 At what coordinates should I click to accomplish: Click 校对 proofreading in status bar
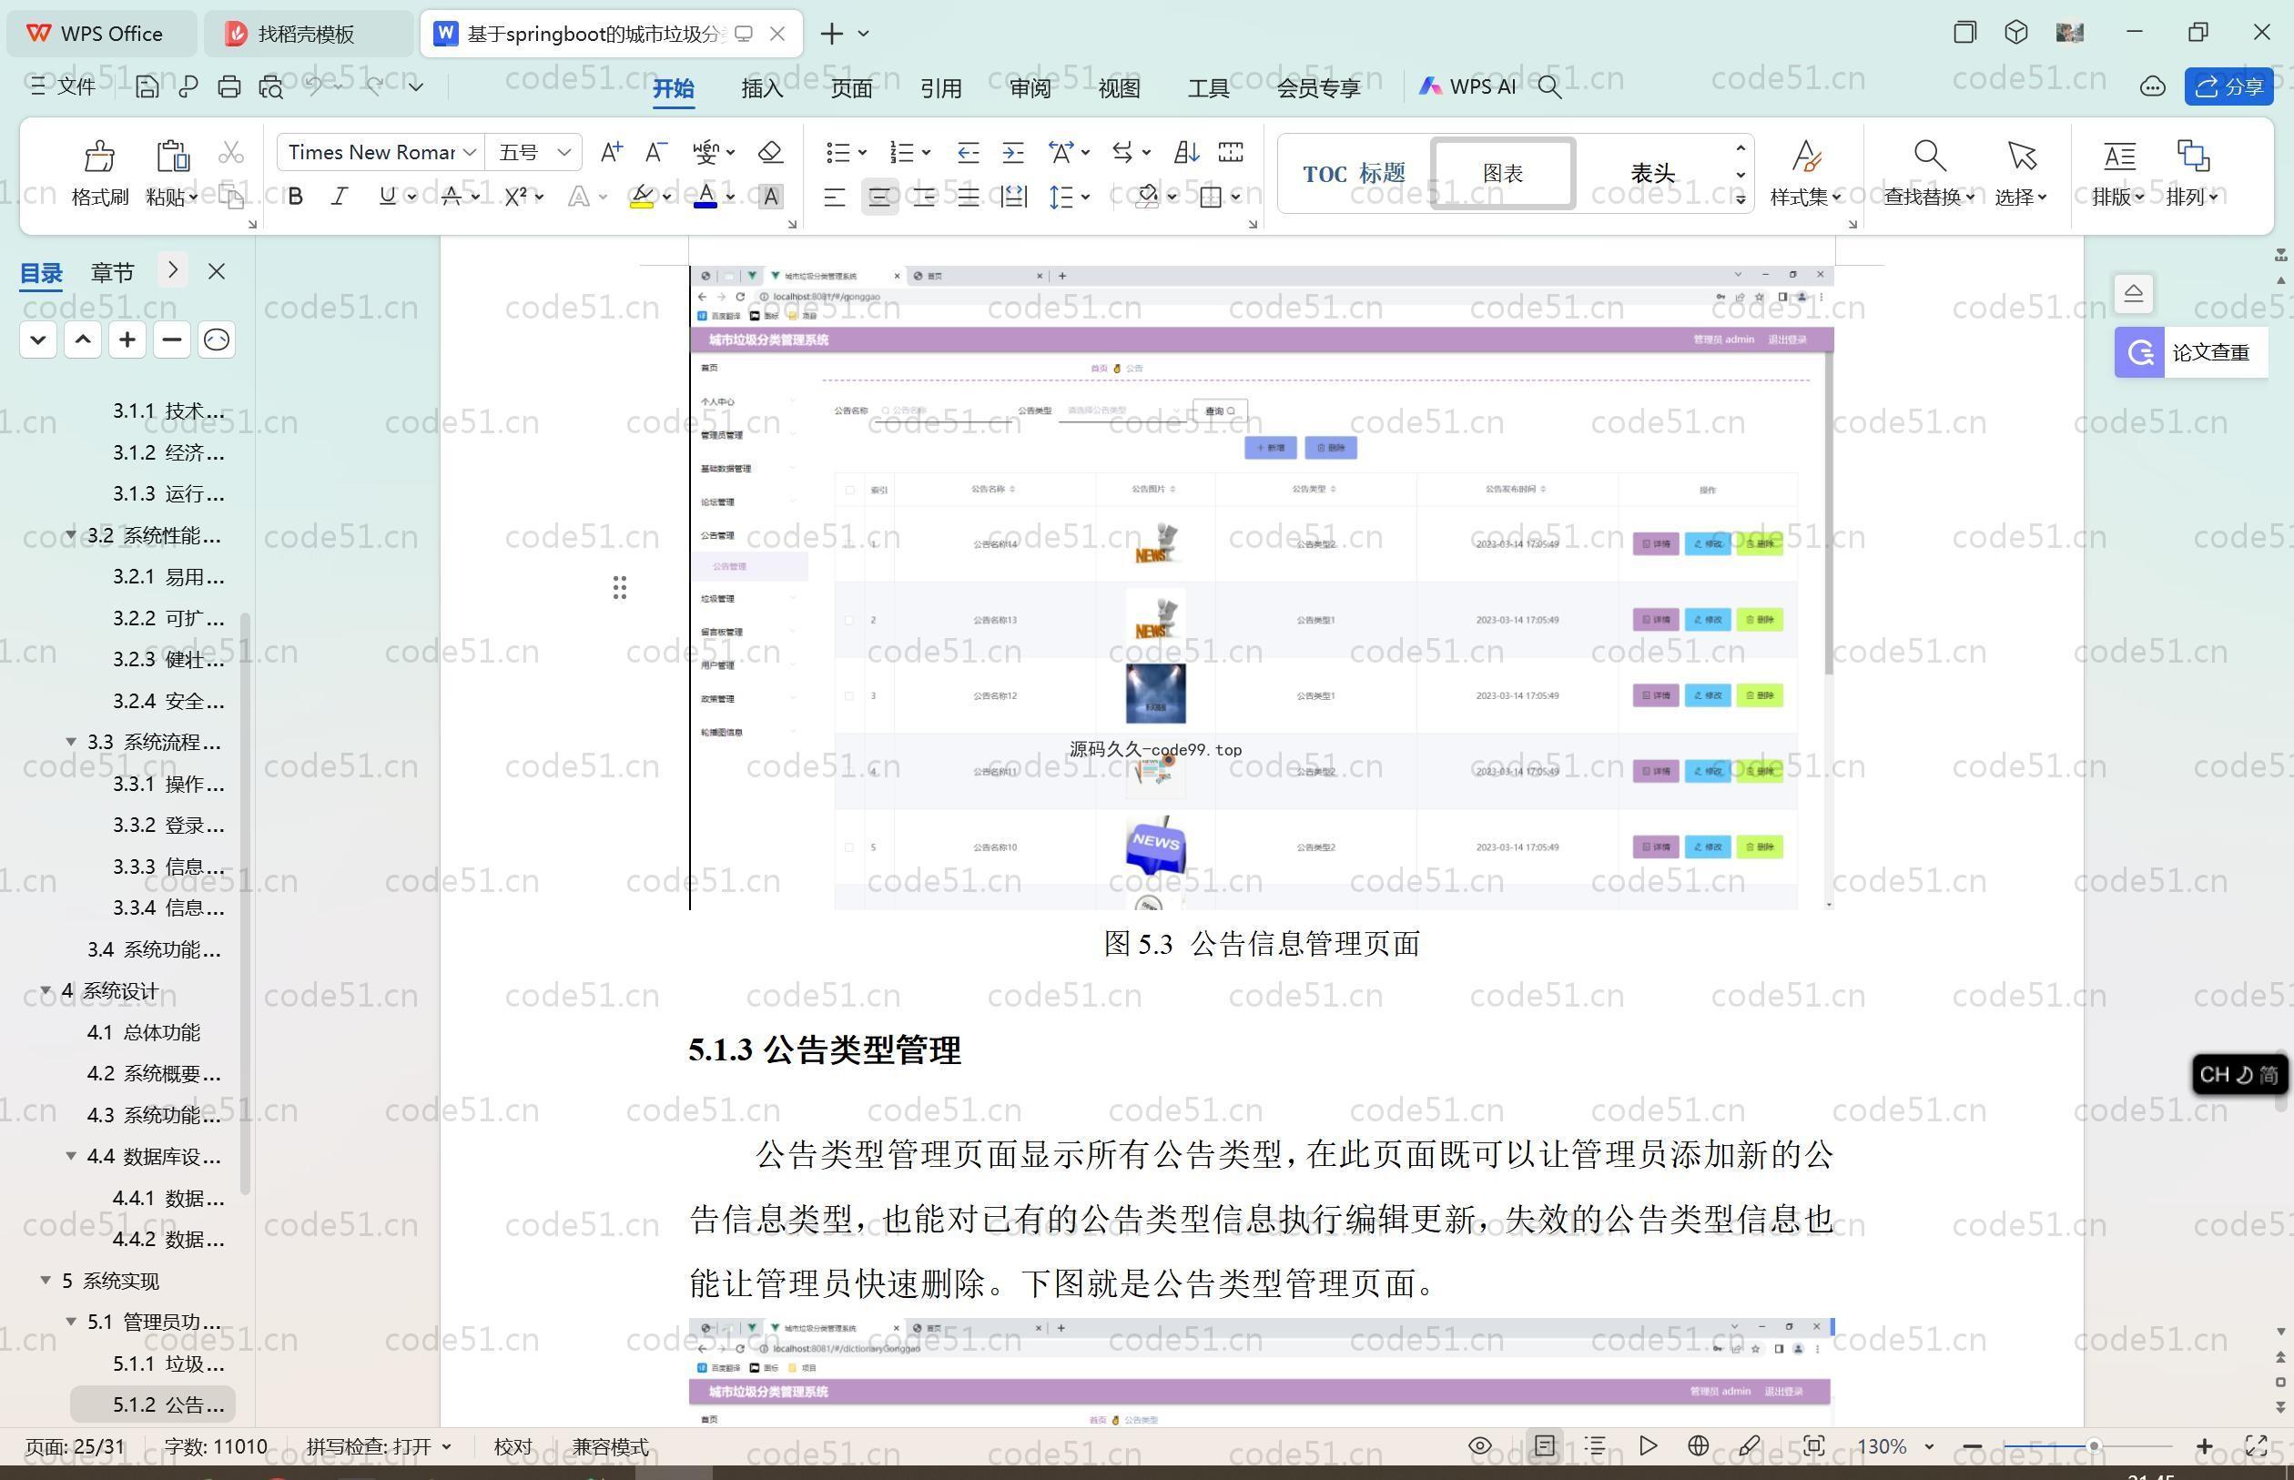(513, 1446)
